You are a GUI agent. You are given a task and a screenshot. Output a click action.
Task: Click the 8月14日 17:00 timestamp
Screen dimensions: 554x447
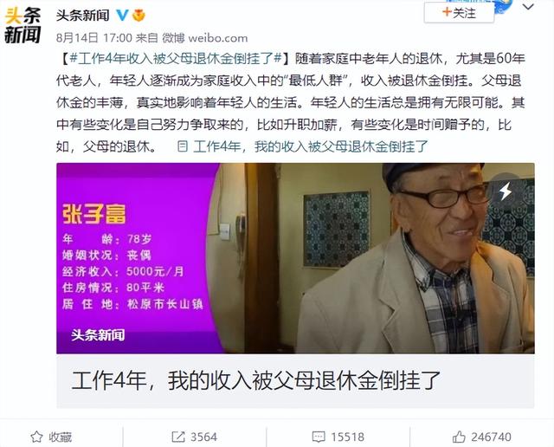pos(94,38)
